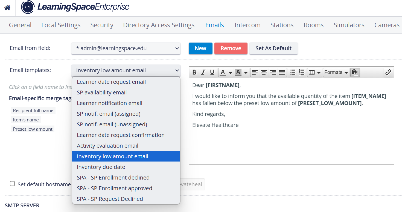
Task: Click the SMTP SERVER section heading
Action: (x=22, y=205)
